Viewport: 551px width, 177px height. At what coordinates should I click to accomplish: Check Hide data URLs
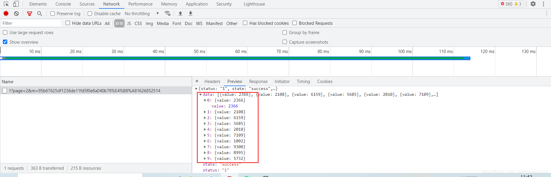pos(68,23)
